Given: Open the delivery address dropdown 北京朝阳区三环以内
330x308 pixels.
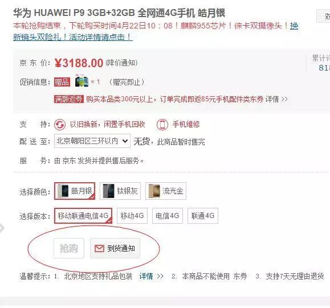Looking at the screenshot, I should click(x=92, y=141).
